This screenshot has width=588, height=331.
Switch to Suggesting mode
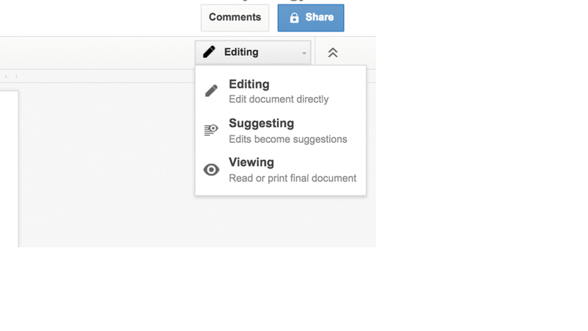click(x=261, y=124)
